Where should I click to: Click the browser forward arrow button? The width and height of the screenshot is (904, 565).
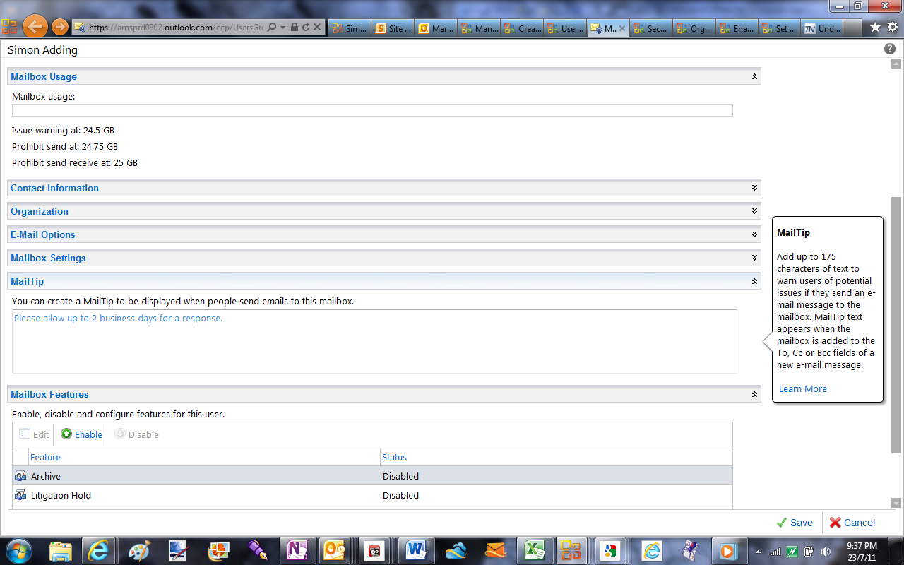(x=60, y=28)
